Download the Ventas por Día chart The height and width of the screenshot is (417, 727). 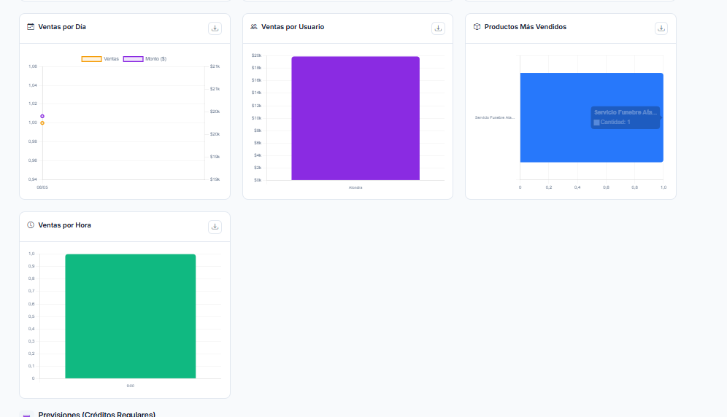click(215, 28)
